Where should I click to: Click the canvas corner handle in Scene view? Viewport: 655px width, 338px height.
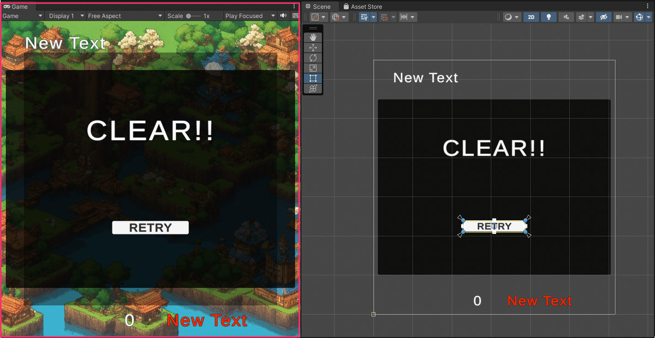(373, 314)
